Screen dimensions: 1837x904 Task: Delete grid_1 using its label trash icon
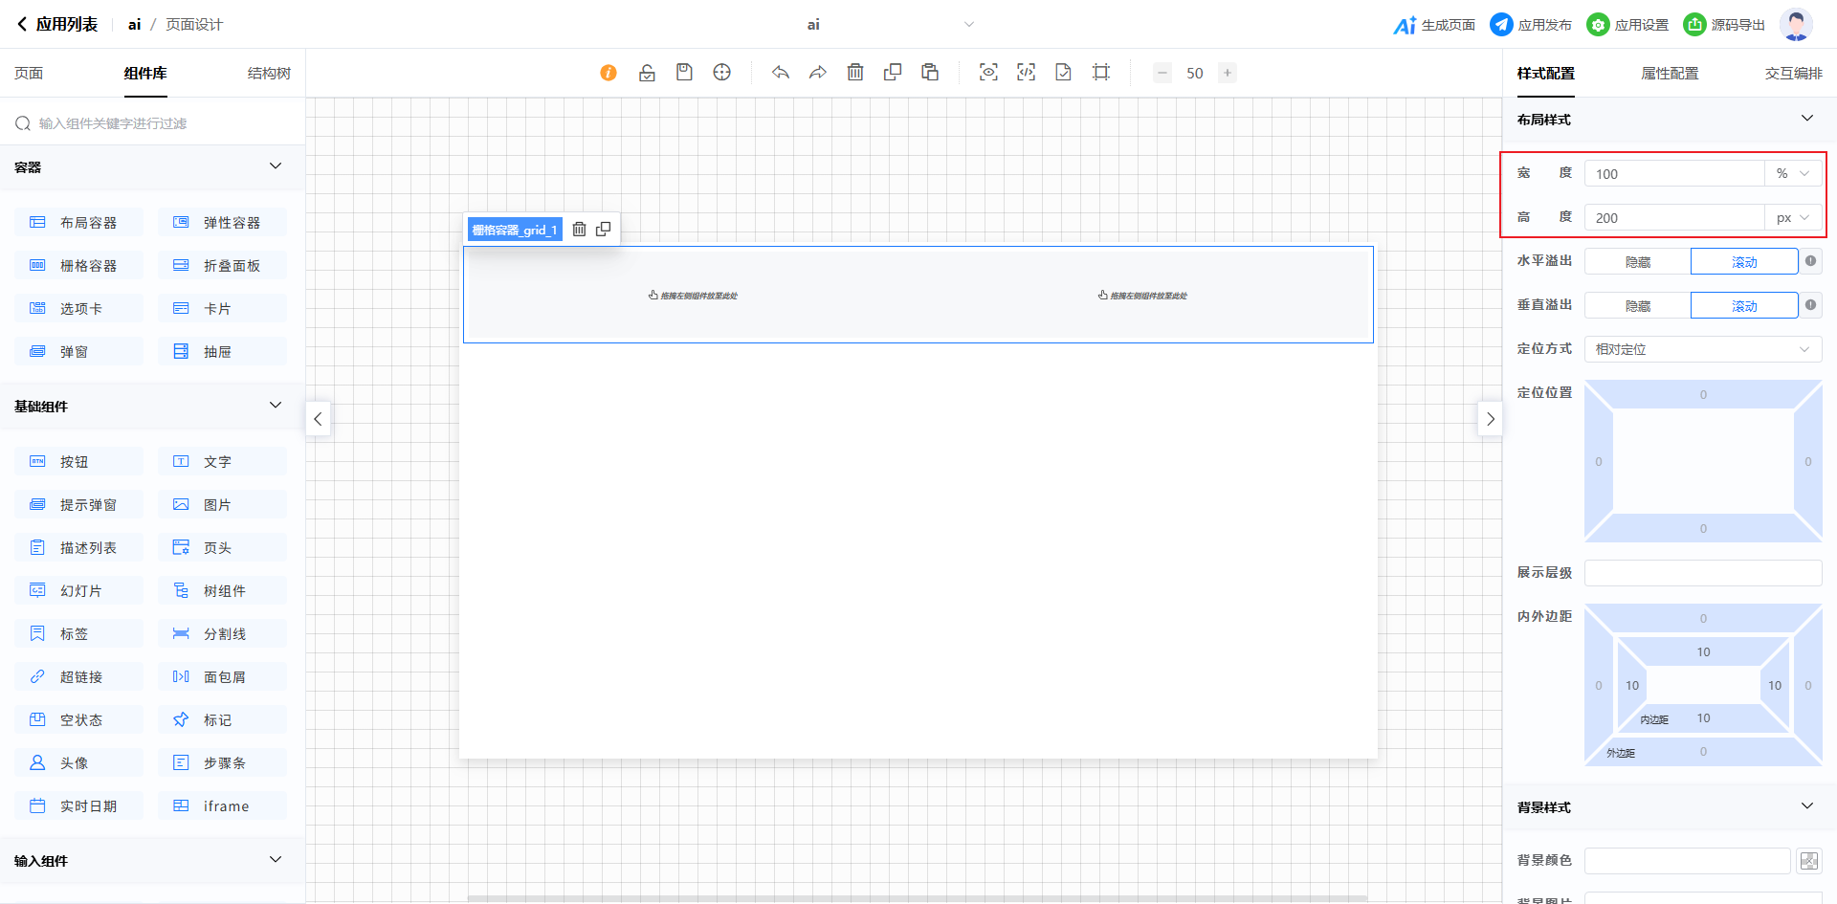pos(579,230)
